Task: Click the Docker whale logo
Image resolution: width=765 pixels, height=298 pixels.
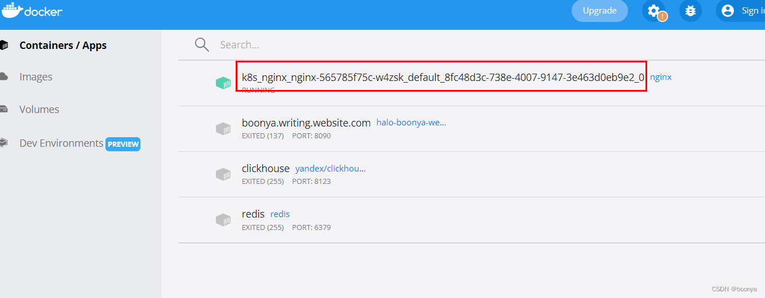Action: click(x=32, y=10)
